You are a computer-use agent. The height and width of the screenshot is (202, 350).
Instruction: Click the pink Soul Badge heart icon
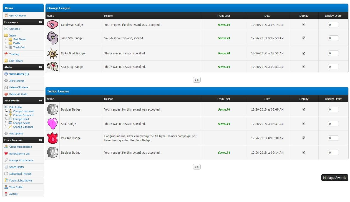52,124
